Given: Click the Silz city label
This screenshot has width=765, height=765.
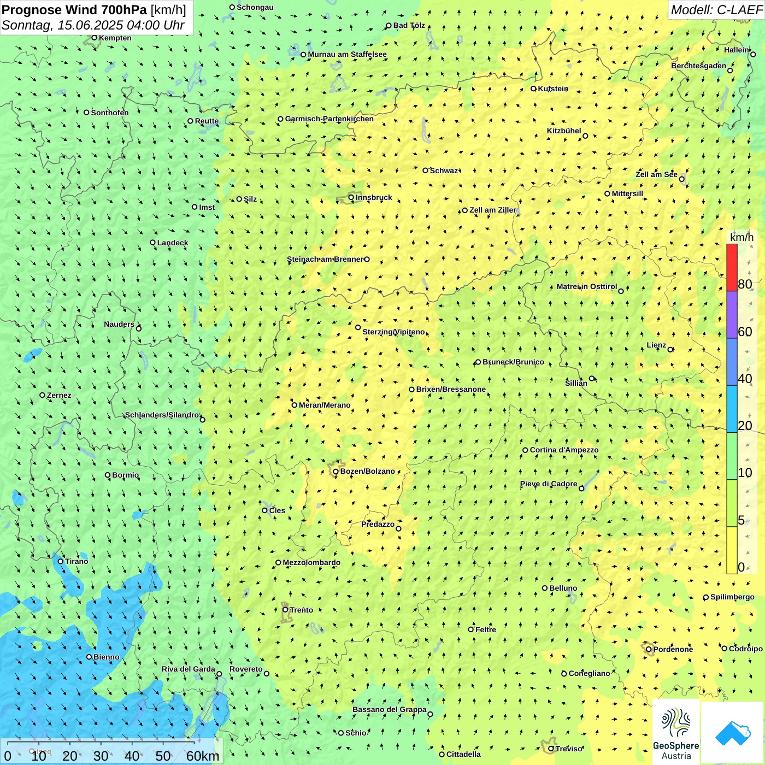Looking at the screenshot, I should pyautogui.click(x=250, y=199).
